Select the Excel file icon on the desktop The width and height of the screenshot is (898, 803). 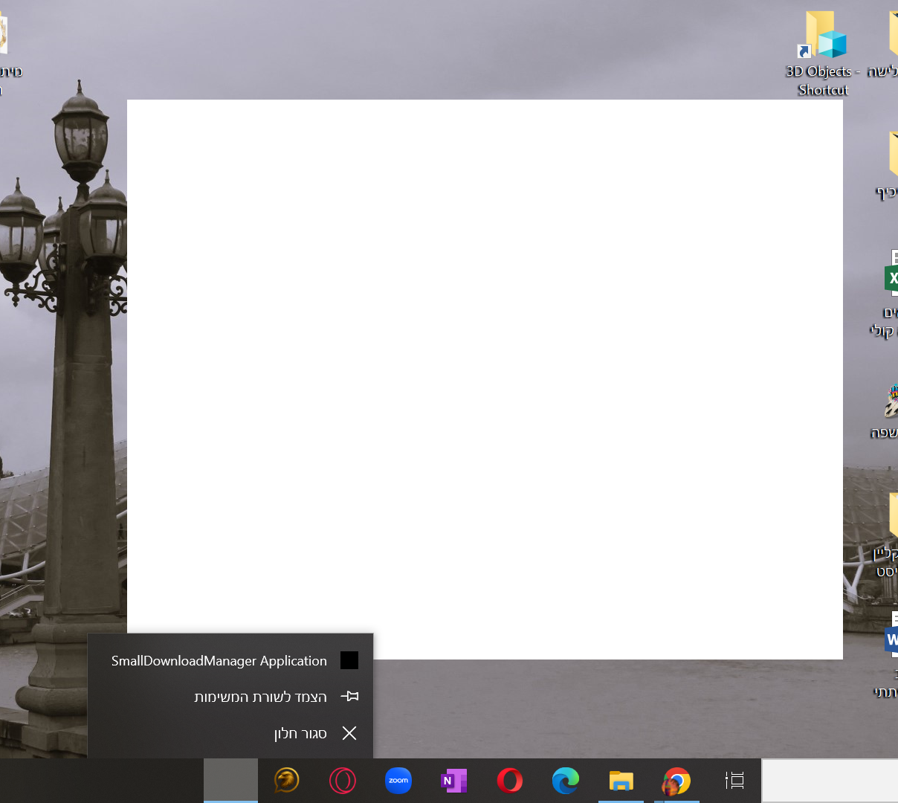point(891,277)
